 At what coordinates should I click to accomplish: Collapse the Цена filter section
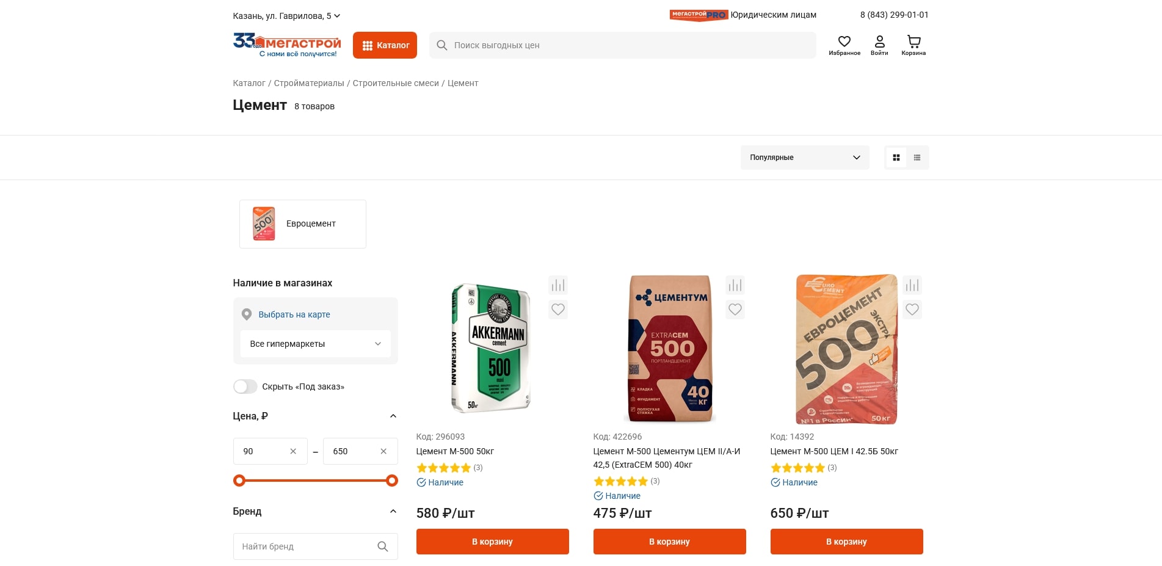393,416
